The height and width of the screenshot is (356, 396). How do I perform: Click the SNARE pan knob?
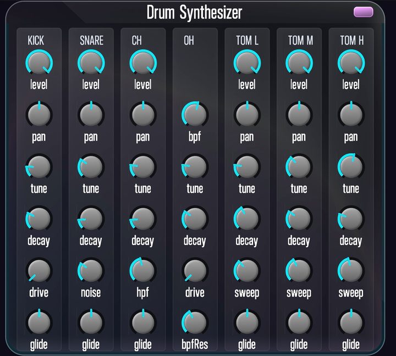(x=91, y=114)
